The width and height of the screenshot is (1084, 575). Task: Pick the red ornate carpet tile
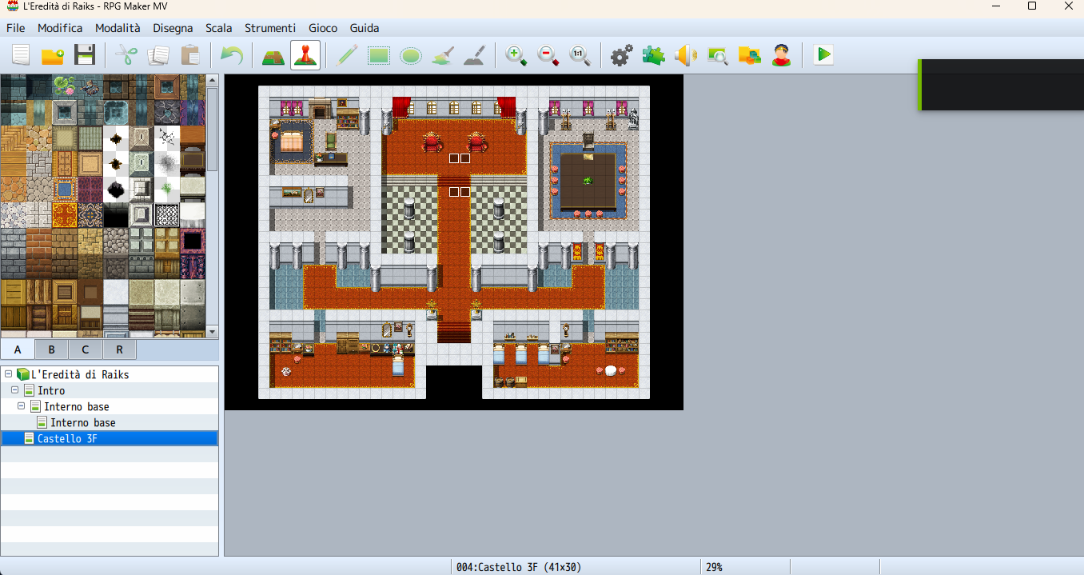(64, 215)
